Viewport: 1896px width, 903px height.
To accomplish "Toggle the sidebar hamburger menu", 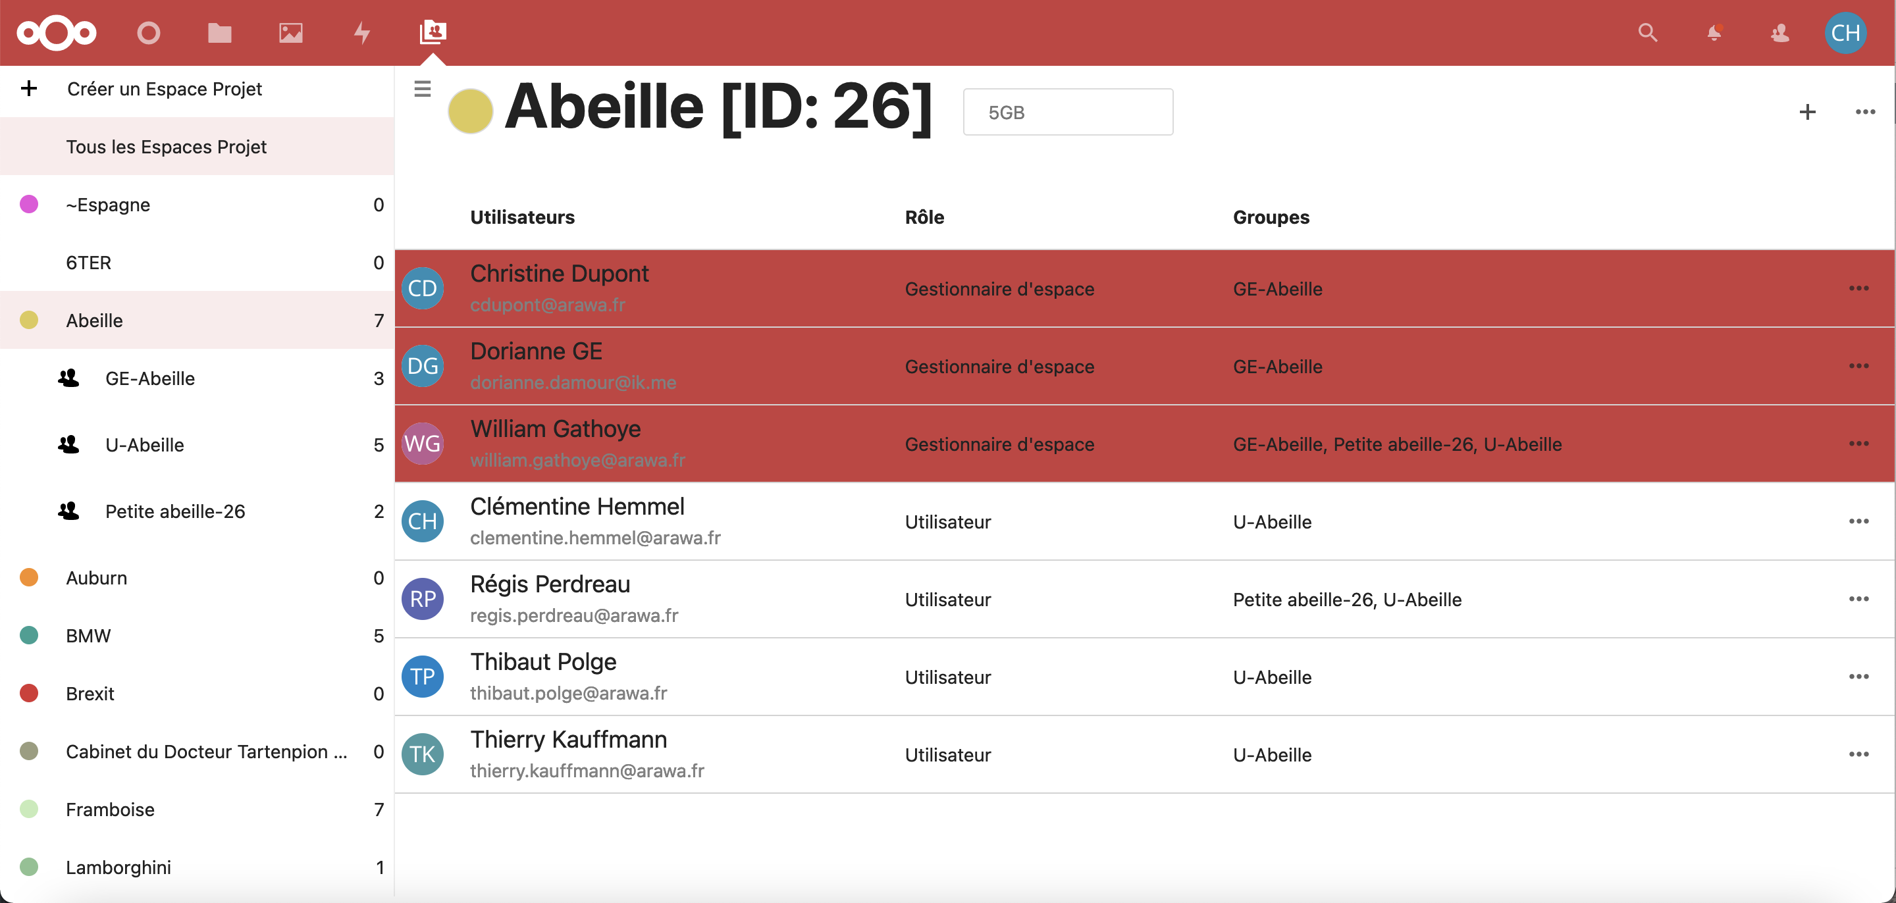I will coord(423,88).
